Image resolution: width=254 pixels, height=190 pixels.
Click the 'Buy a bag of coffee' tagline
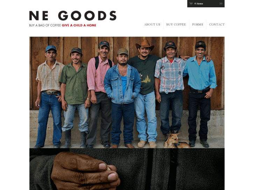[x=45, y=25]
